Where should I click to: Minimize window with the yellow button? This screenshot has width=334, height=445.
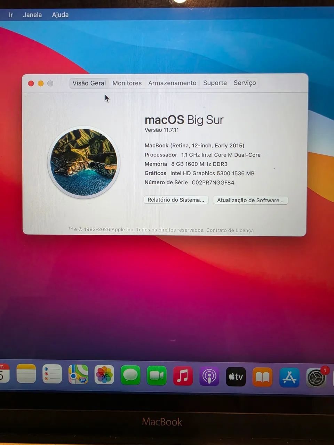point(41,83)
